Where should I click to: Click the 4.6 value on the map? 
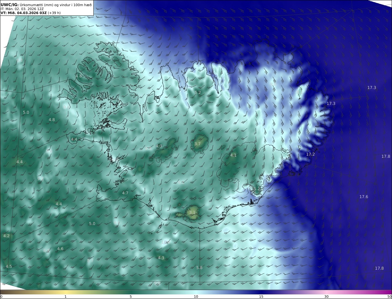[60, 249]
